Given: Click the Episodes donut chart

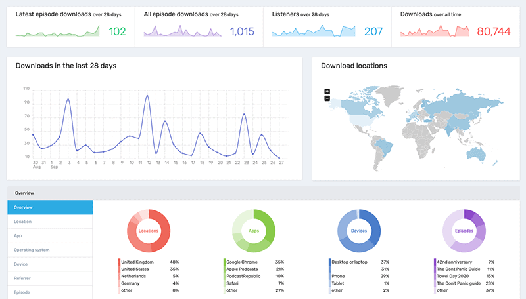Looking at the screenshot, I should click(464, 231).
